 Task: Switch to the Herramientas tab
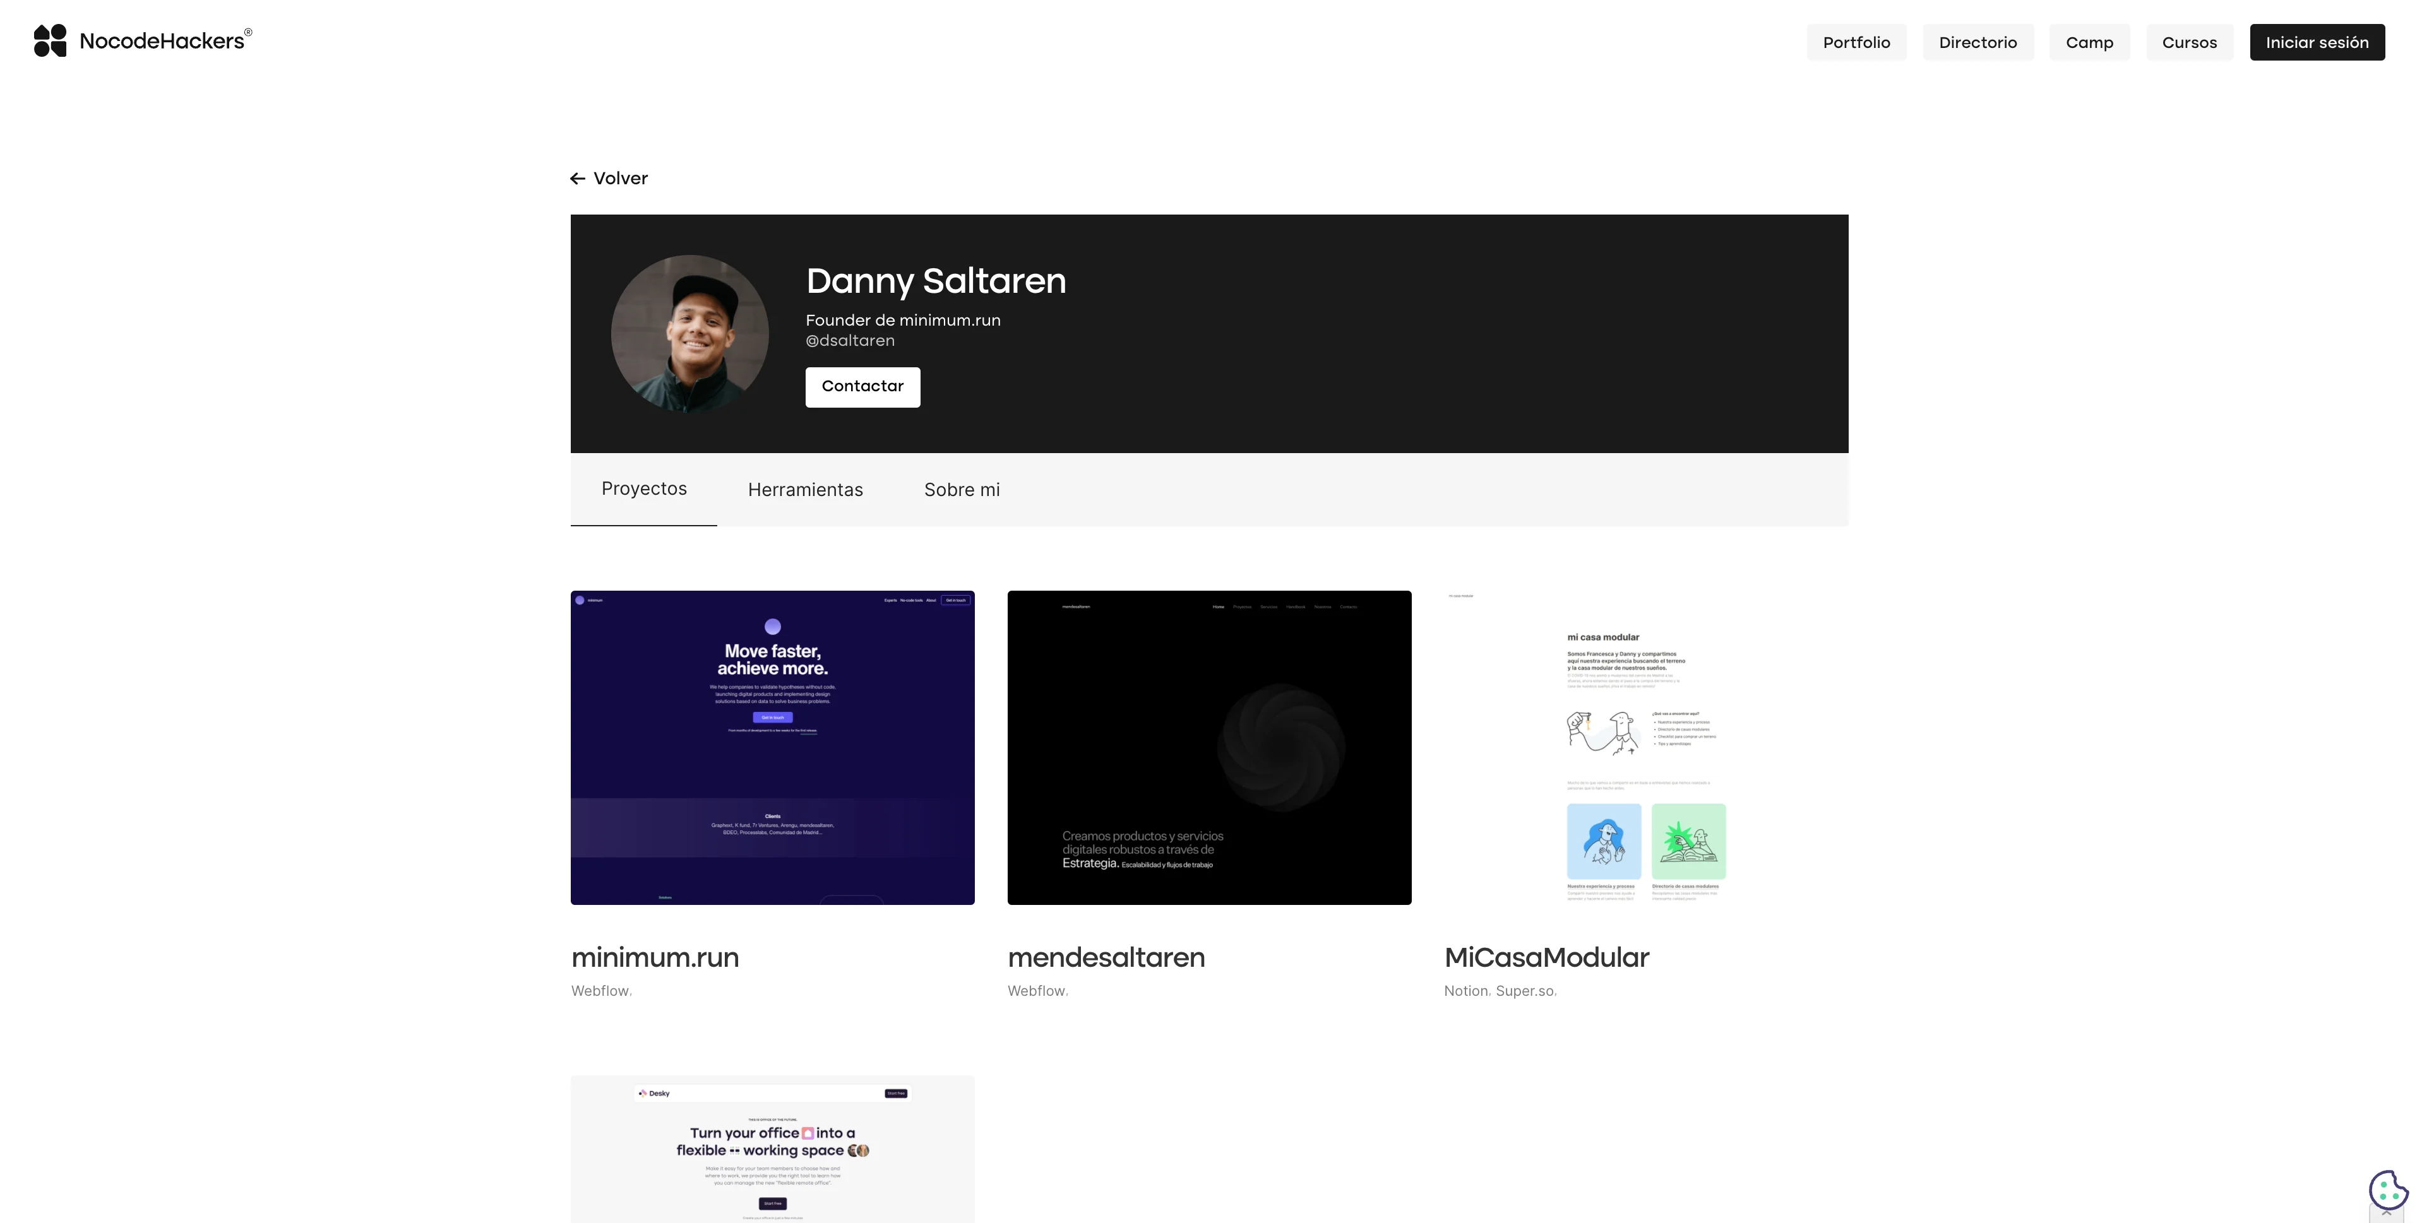(x=805, y=490)
